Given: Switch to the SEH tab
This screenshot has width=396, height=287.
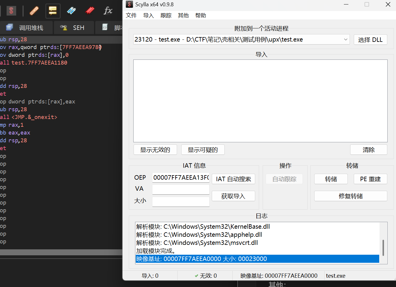Looking at the screenshot, I should 74,28.
